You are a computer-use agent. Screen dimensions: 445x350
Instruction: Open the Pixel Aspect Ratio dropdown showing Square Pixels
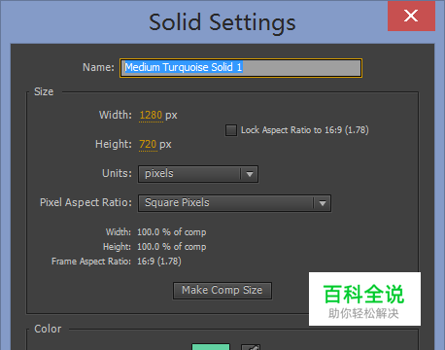(x=234, y=203)
